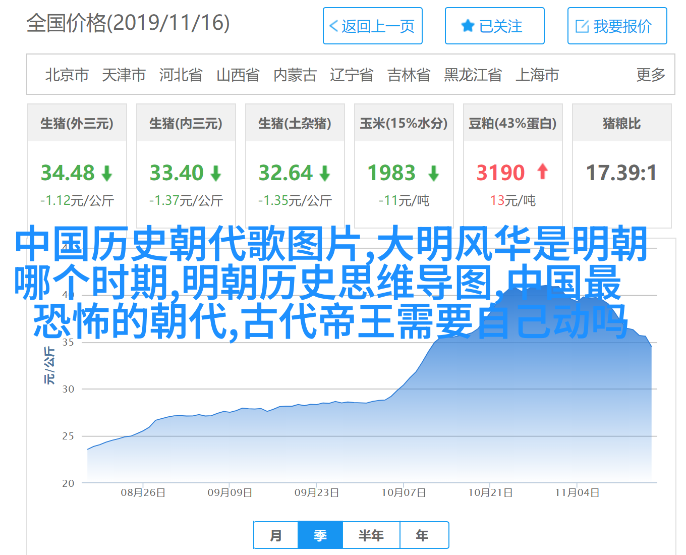Screen dimensions: 686x555
Task: Click the 1983 corn price value
Action: (x=391, y=173)
